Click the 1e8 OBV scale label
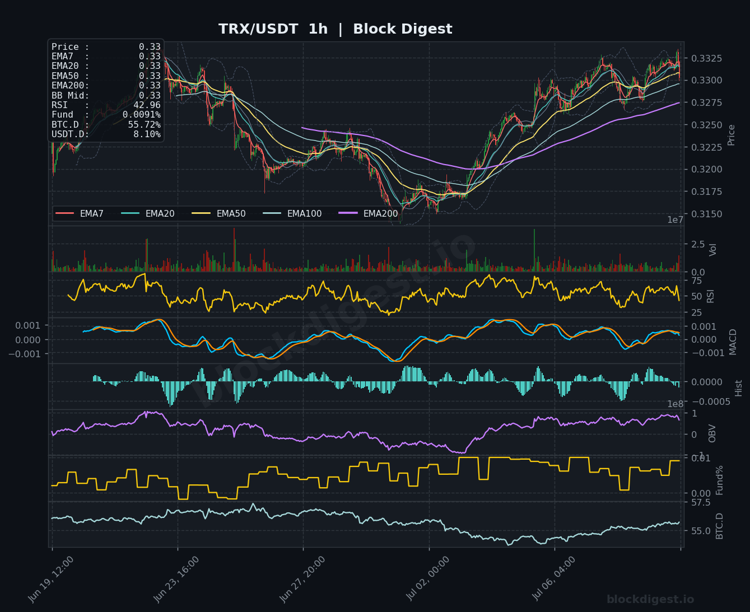 pyautogui.click(x=675, y=404)
